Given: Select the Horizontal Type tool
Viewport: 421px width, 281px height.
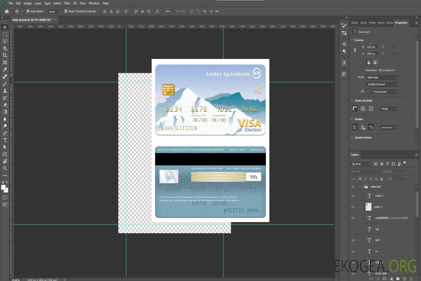Looking at the screenshot, I should tap(5, 140).
